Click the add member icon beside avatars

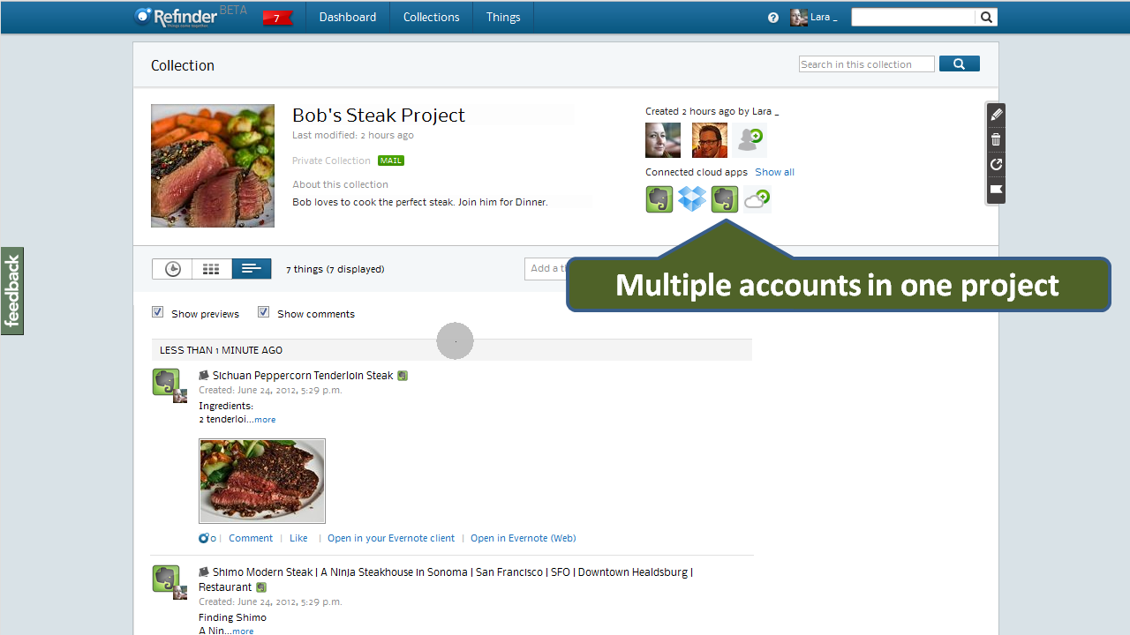coord(750,139)
